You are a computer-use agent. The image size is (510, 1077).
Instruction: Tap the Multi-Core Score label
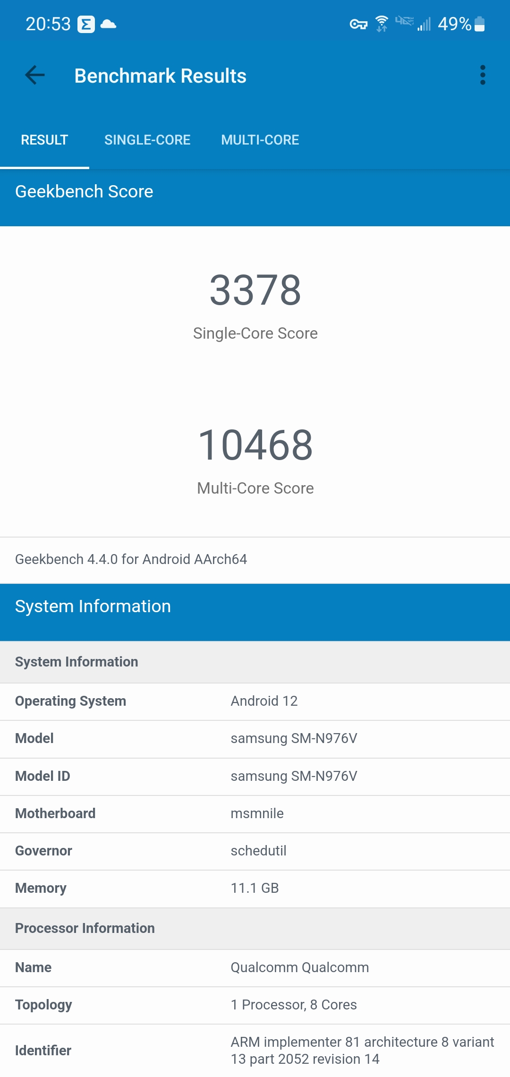[255, 488]
